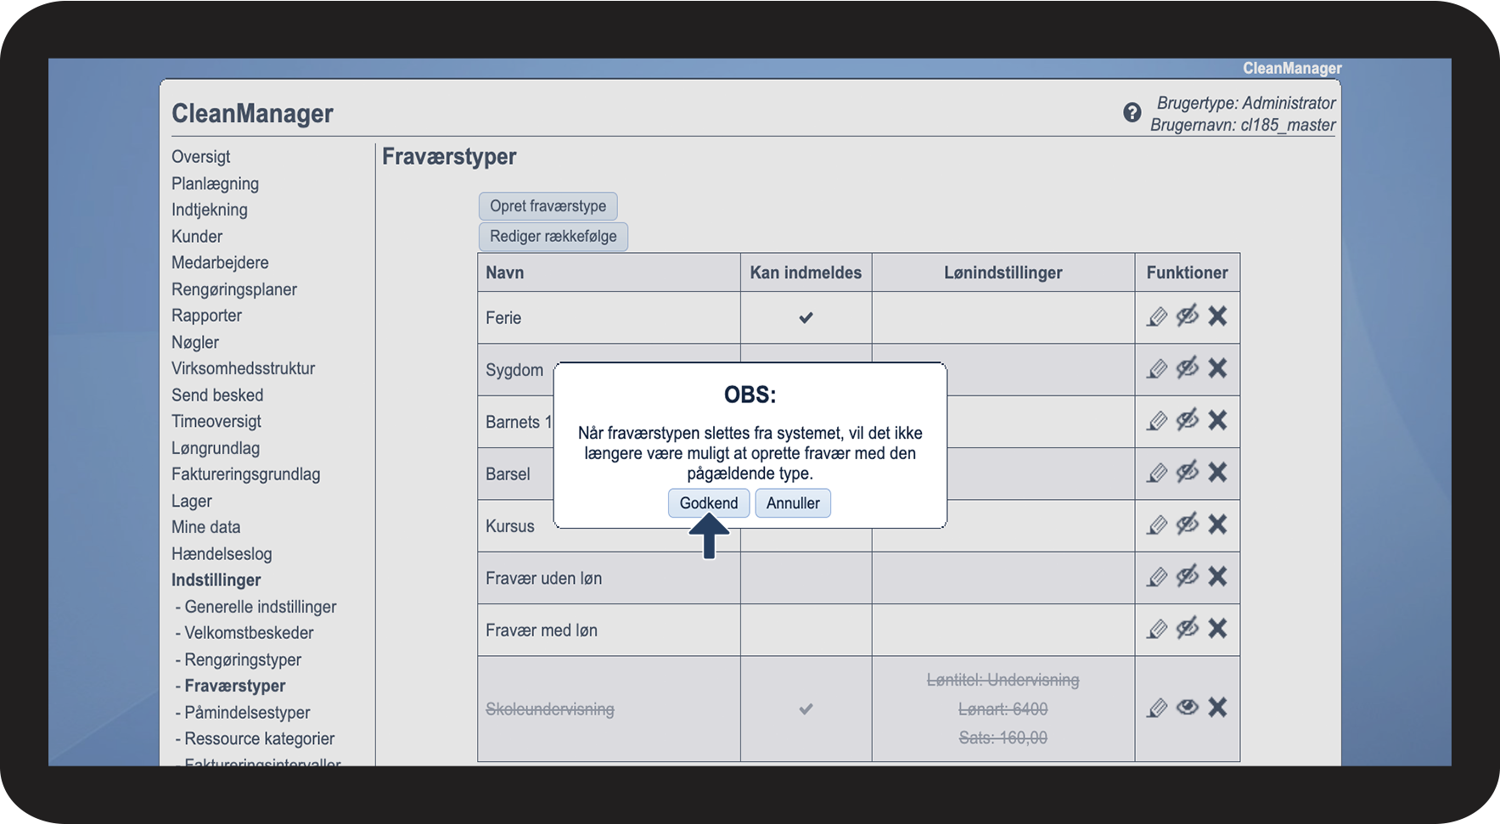Edit the Sygdom absence type

click(1157, 368)
